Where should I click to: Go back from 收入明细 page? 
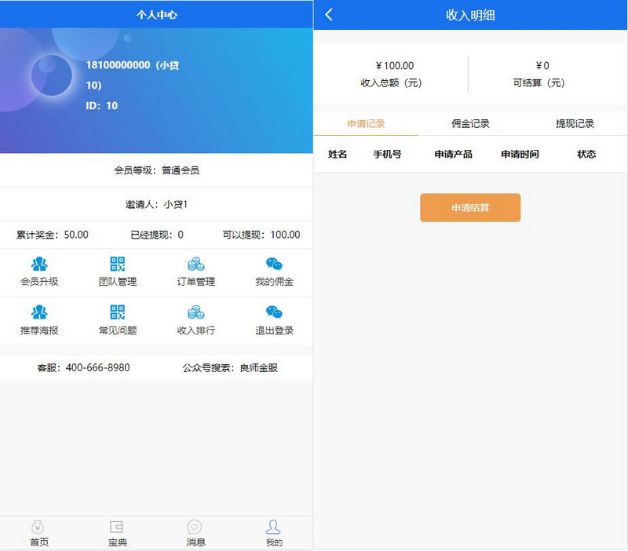pos(329,15)
